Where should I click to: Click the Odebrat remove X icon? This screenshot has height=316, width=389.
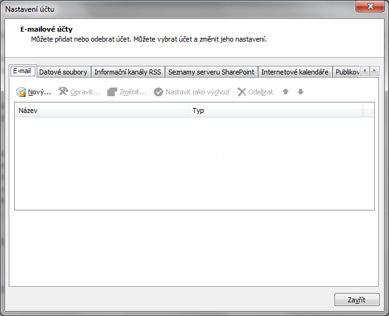(241, 92)
